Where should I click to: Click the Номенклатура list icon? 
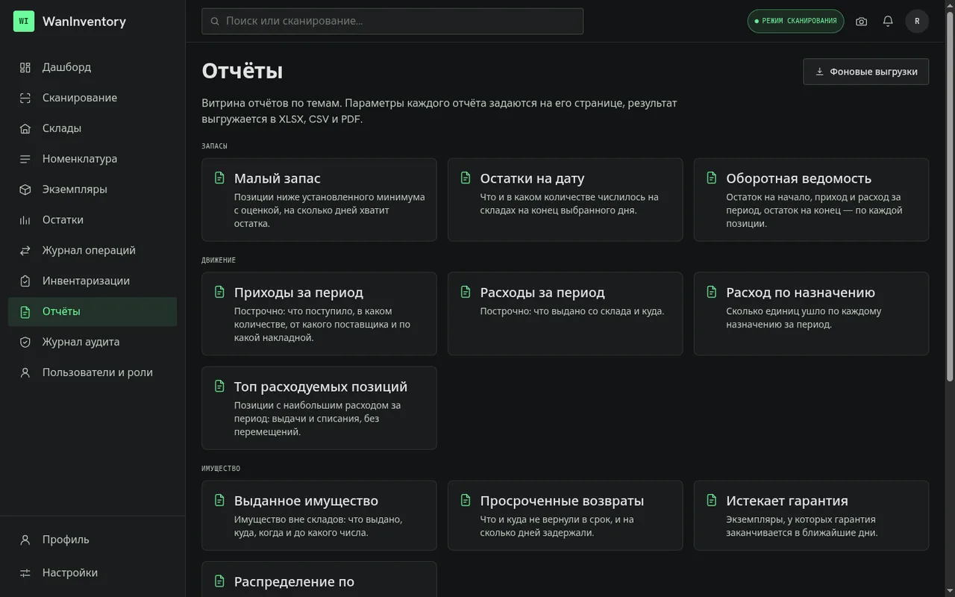tap(25, 159)
